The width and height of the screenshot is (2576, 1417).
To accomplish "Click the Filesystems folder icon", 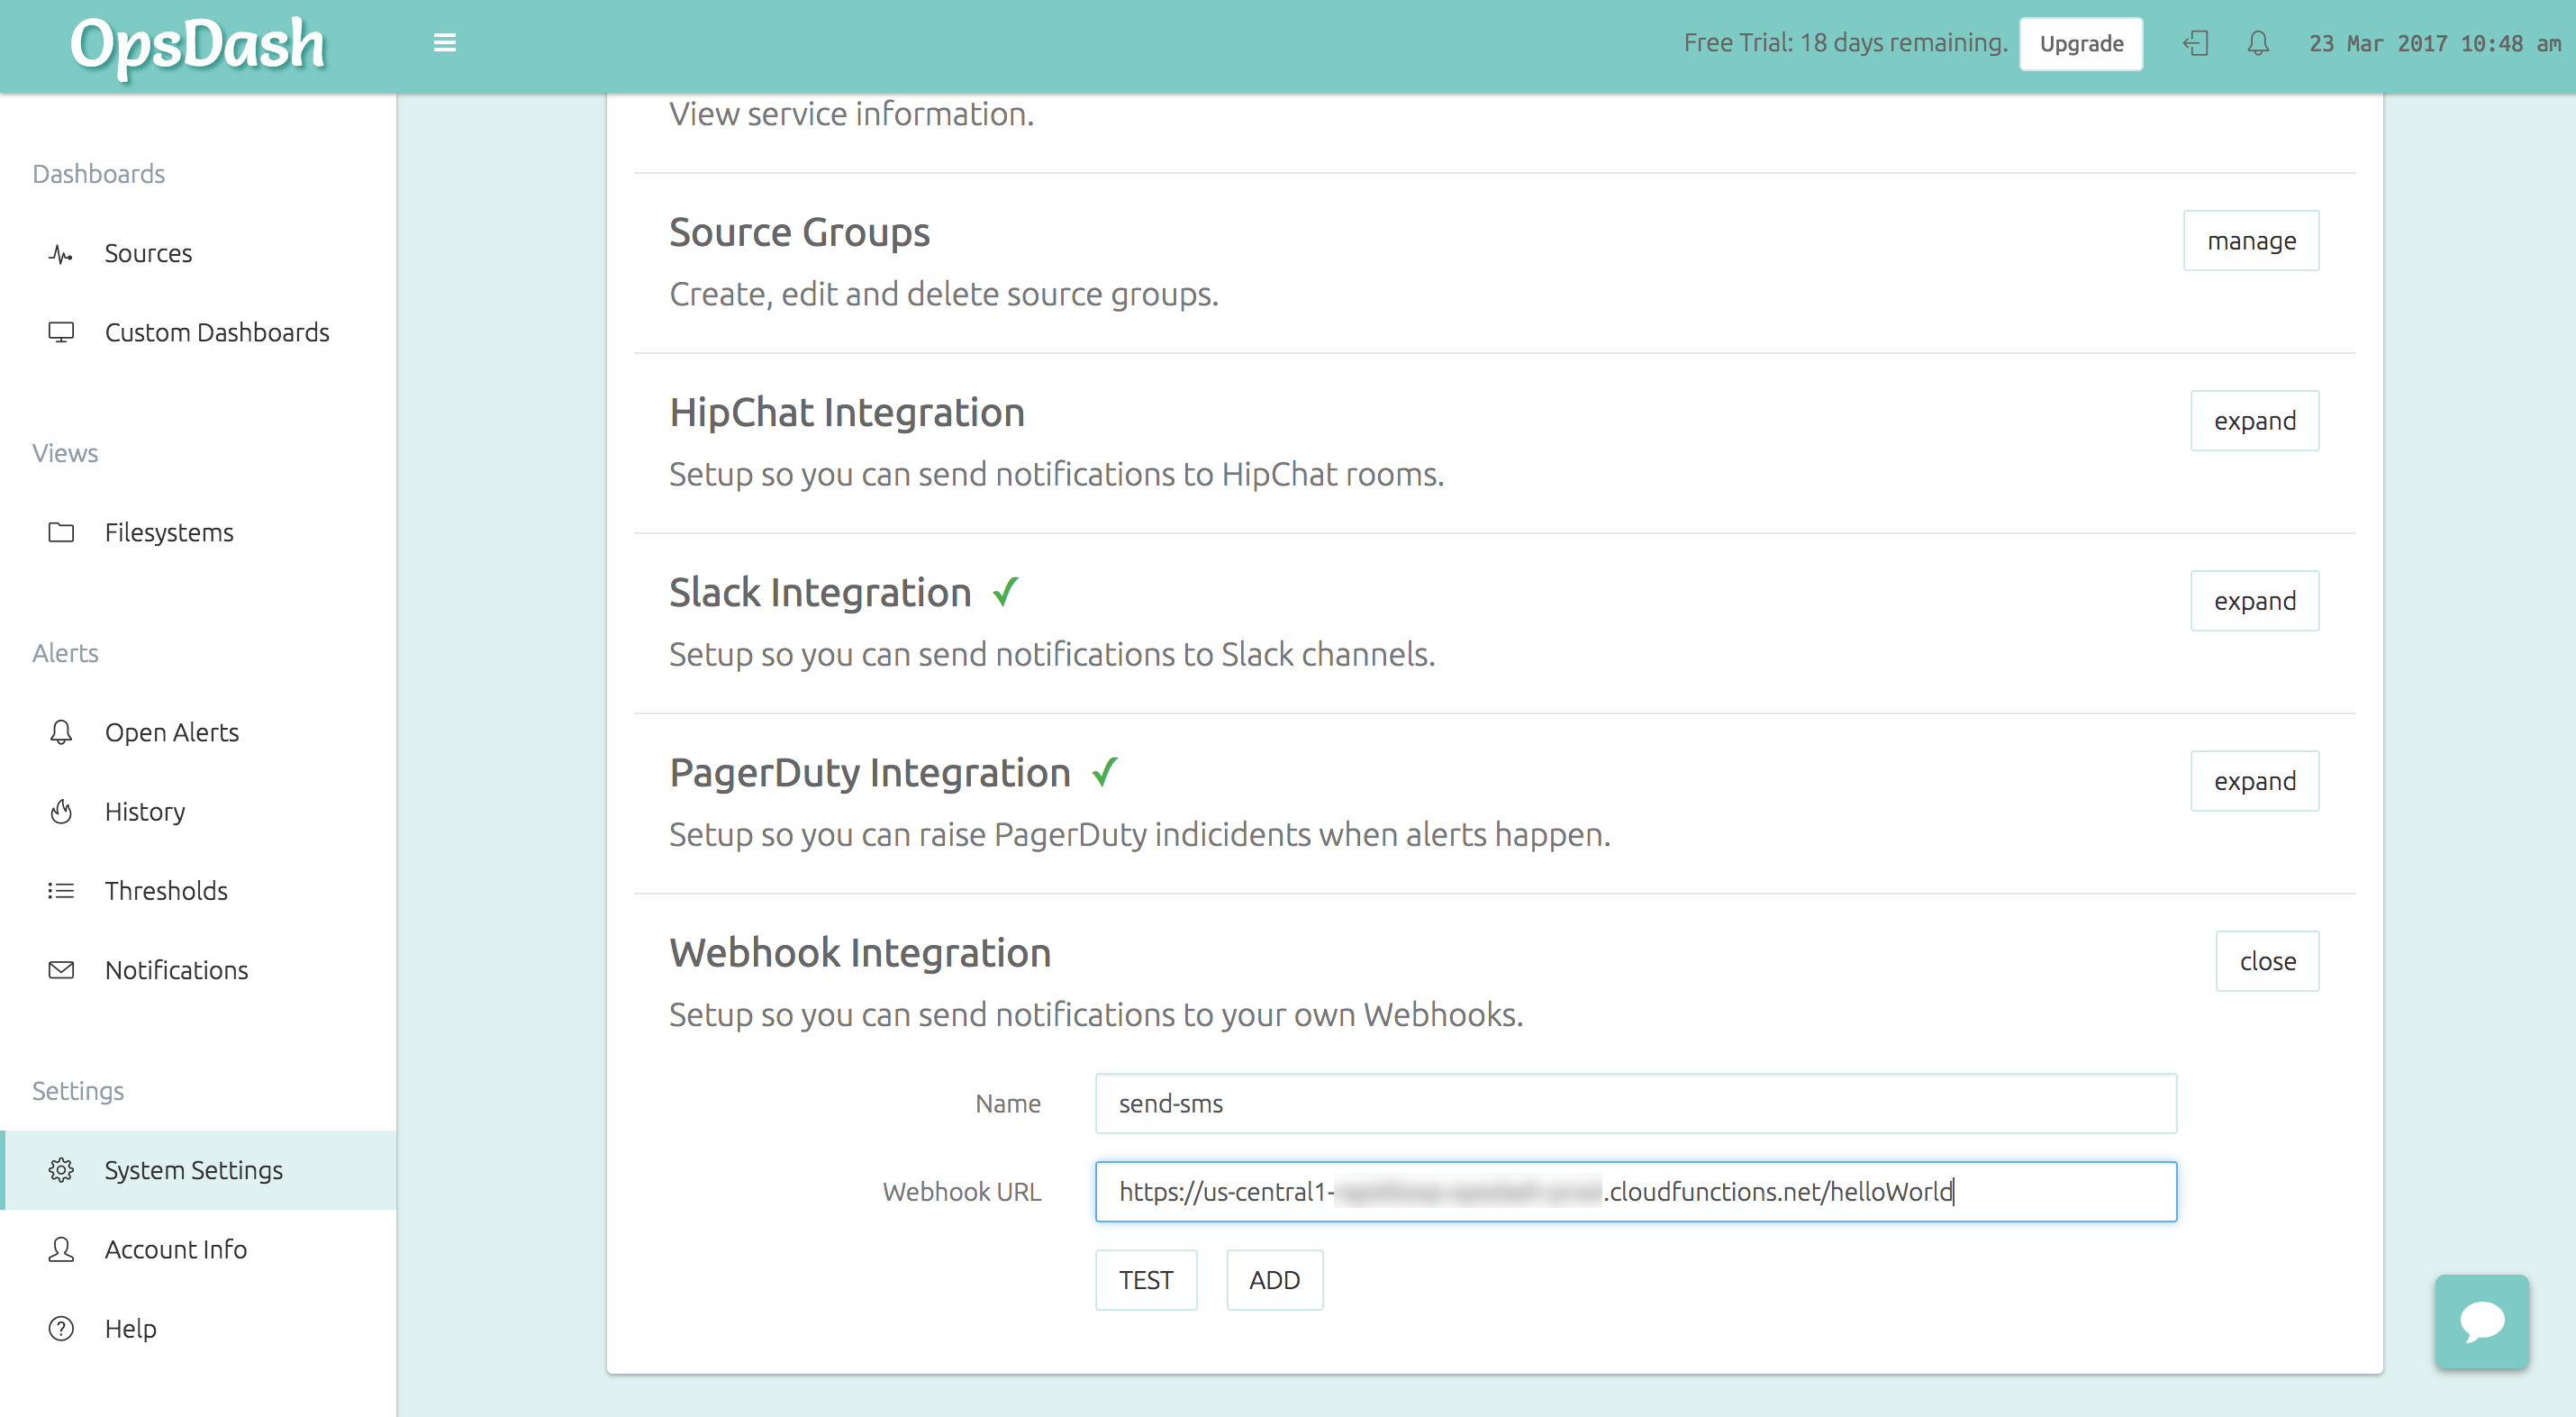I will (x=61, y=532).
